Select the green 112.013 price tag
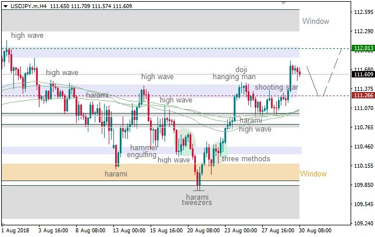This screenshot has height=237, width=375. [363, 48]
